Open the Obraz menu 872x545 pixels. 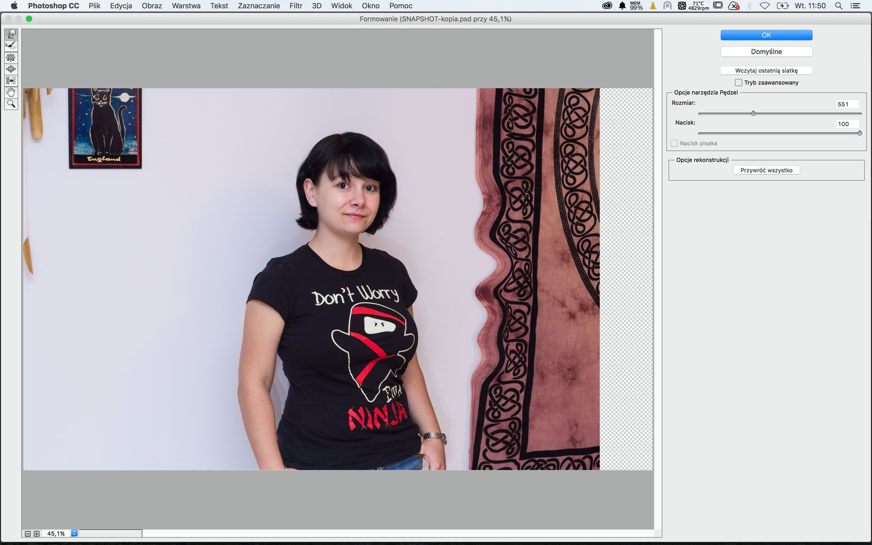tap(152, 6)
